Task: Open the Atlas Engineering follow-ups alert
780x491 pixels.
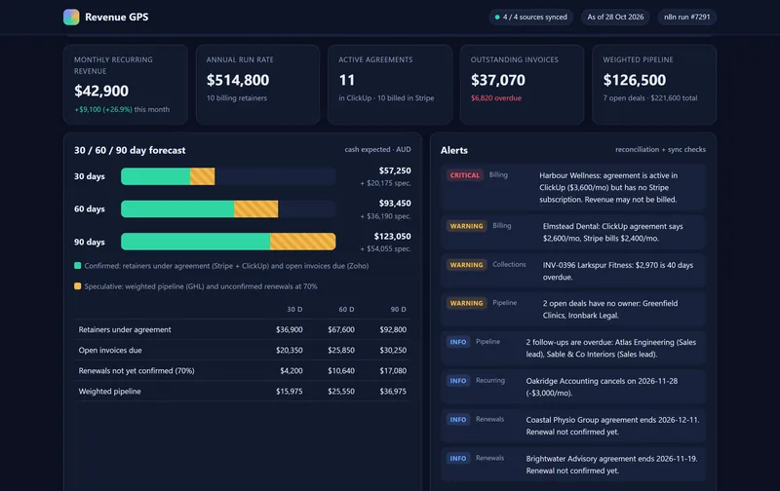Action: pyautogui.click(x=611, y=348)
